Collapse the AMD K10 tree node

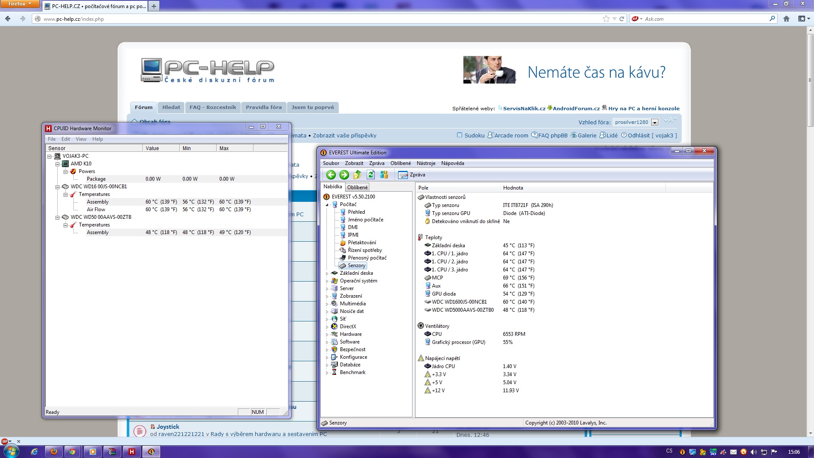point(58,164)
